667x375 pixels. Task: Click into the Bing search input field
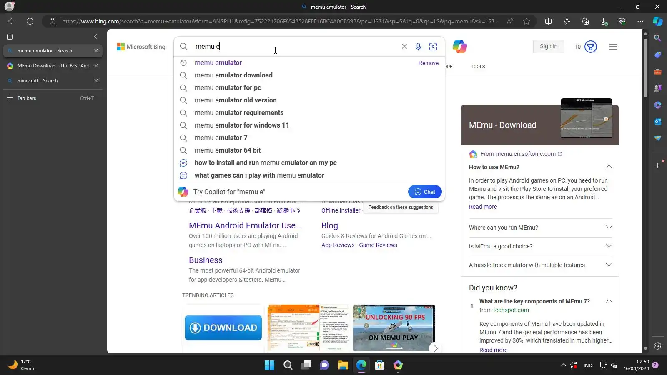(296, 47)
